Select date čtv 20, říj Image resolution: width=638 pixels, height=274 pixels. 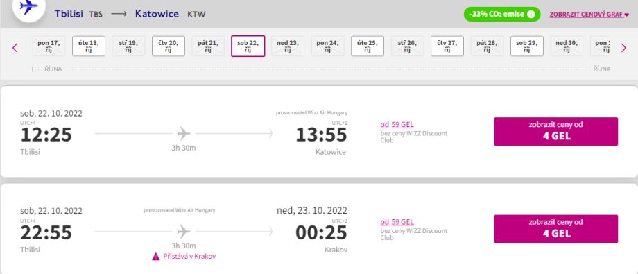click(x=169, y=46)
